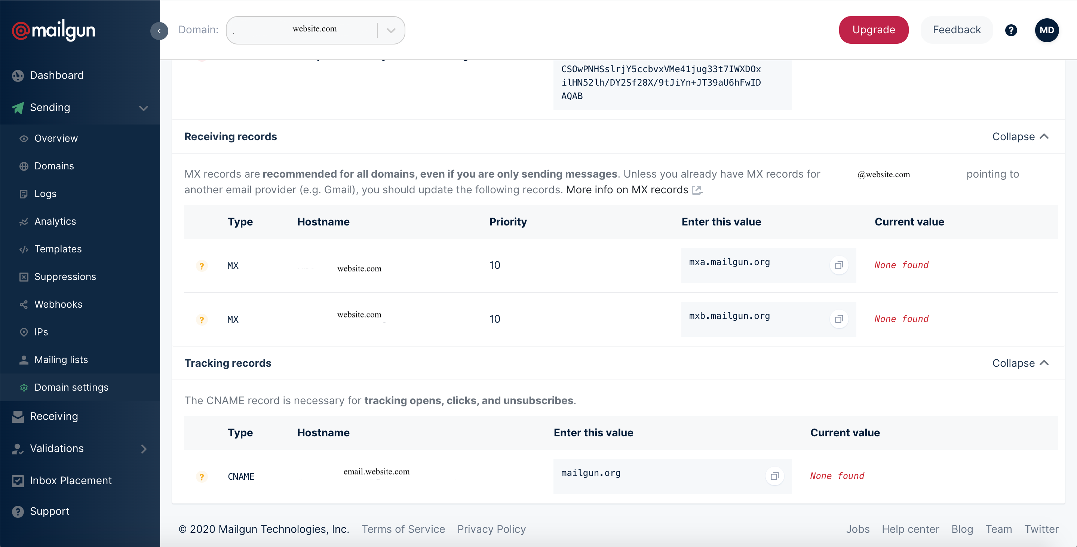Viewport: 1077px width, 547px height.
Task: Click the status icon for mxb MX record
Action: point(202,320)
